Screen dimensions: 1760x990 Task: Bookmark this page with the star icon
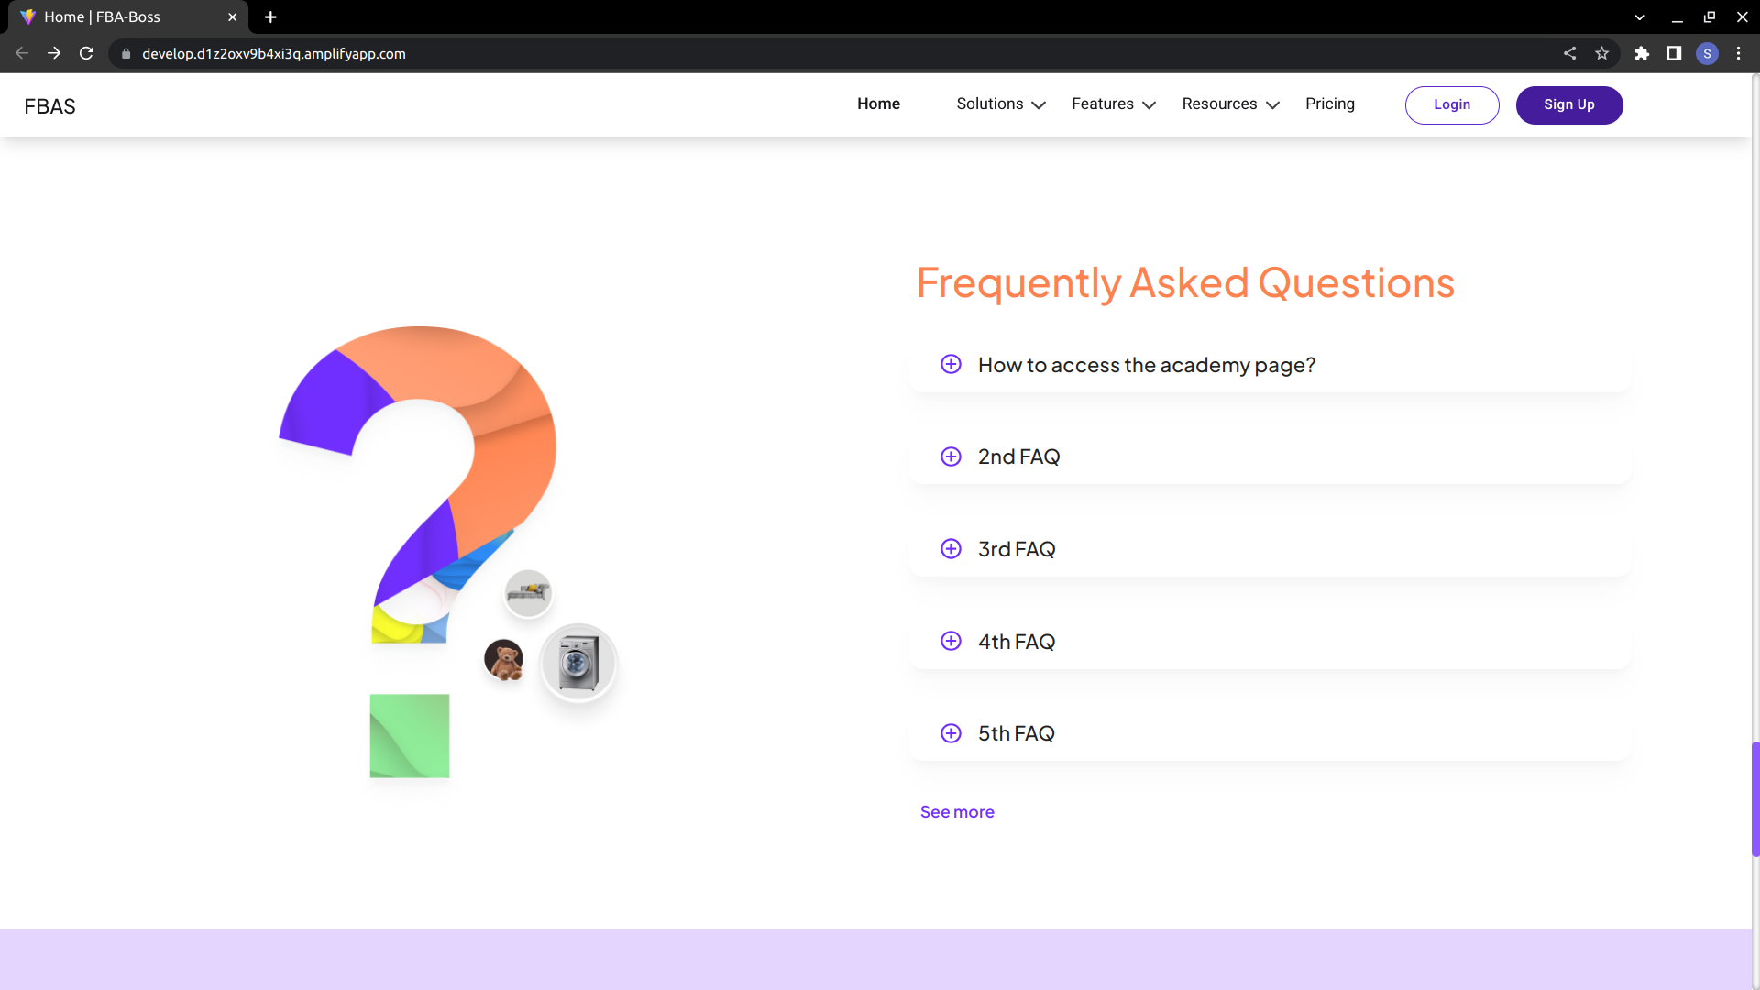point(1602,53)
